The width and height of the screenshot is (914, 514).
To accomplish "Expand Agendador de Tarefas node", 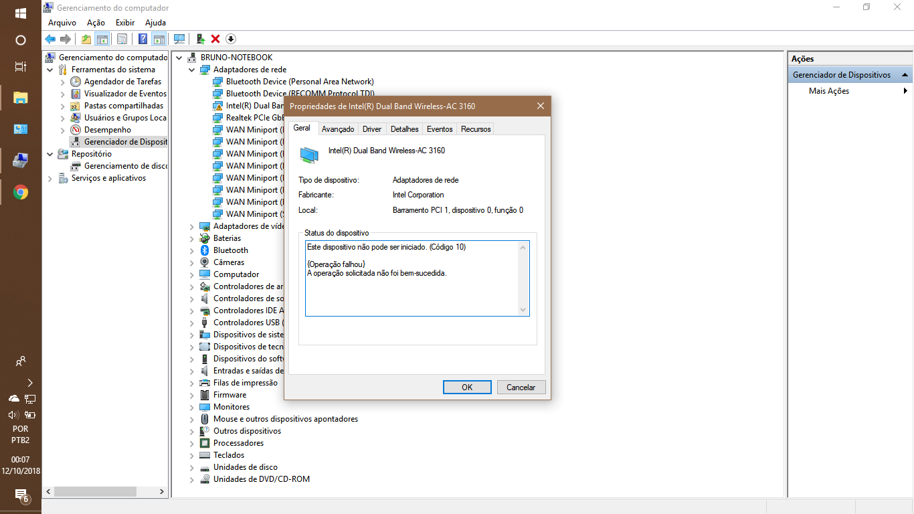I will (63, 82).
